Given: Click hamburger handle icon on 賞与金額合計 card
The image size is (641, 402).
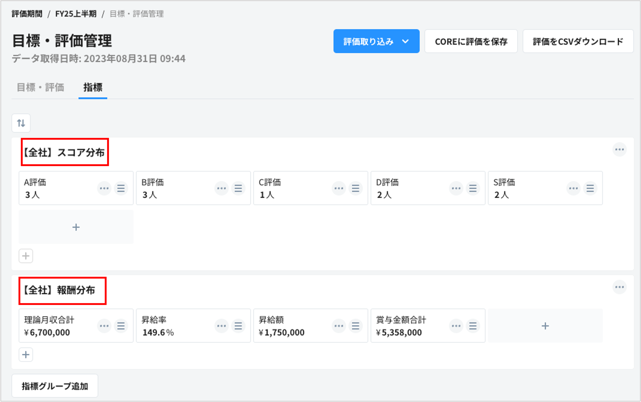Looking at the screenshot, I should pyautogui.click(x=473, y=326).
